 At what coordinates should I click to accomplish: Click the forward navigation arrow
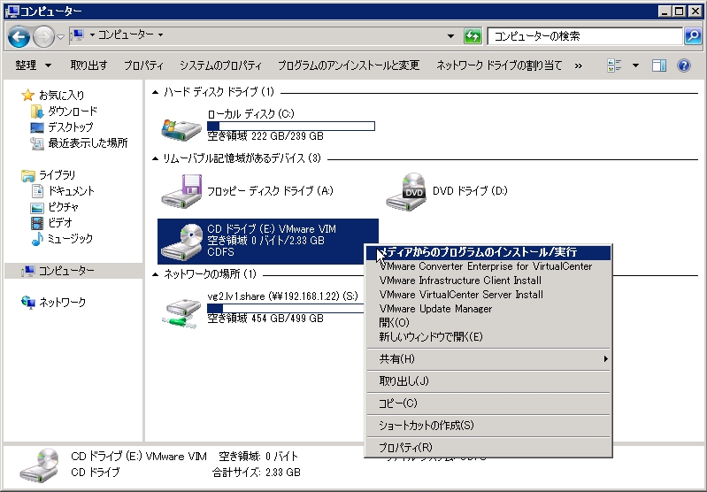click(43, 36)
